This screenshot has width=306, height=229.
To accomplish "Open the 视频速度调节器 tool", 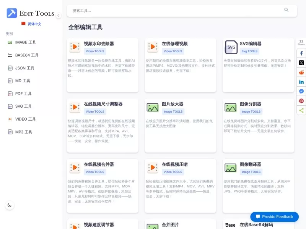I will pyautogui.click(x=99, y=225).
